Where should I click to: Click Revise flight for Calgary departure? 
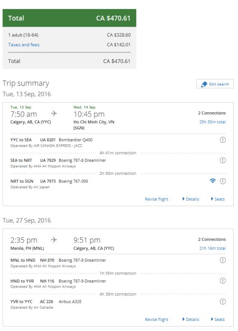(x=157, y=199)
